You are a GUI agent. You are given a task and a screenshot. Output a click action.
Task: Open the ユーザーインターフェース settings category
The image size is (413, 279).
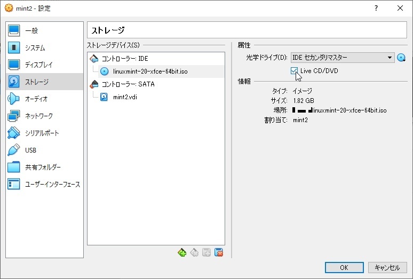tap(44, 184)
